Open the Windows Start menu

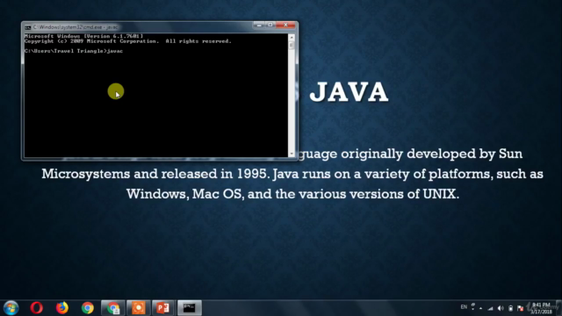(11, 308)
